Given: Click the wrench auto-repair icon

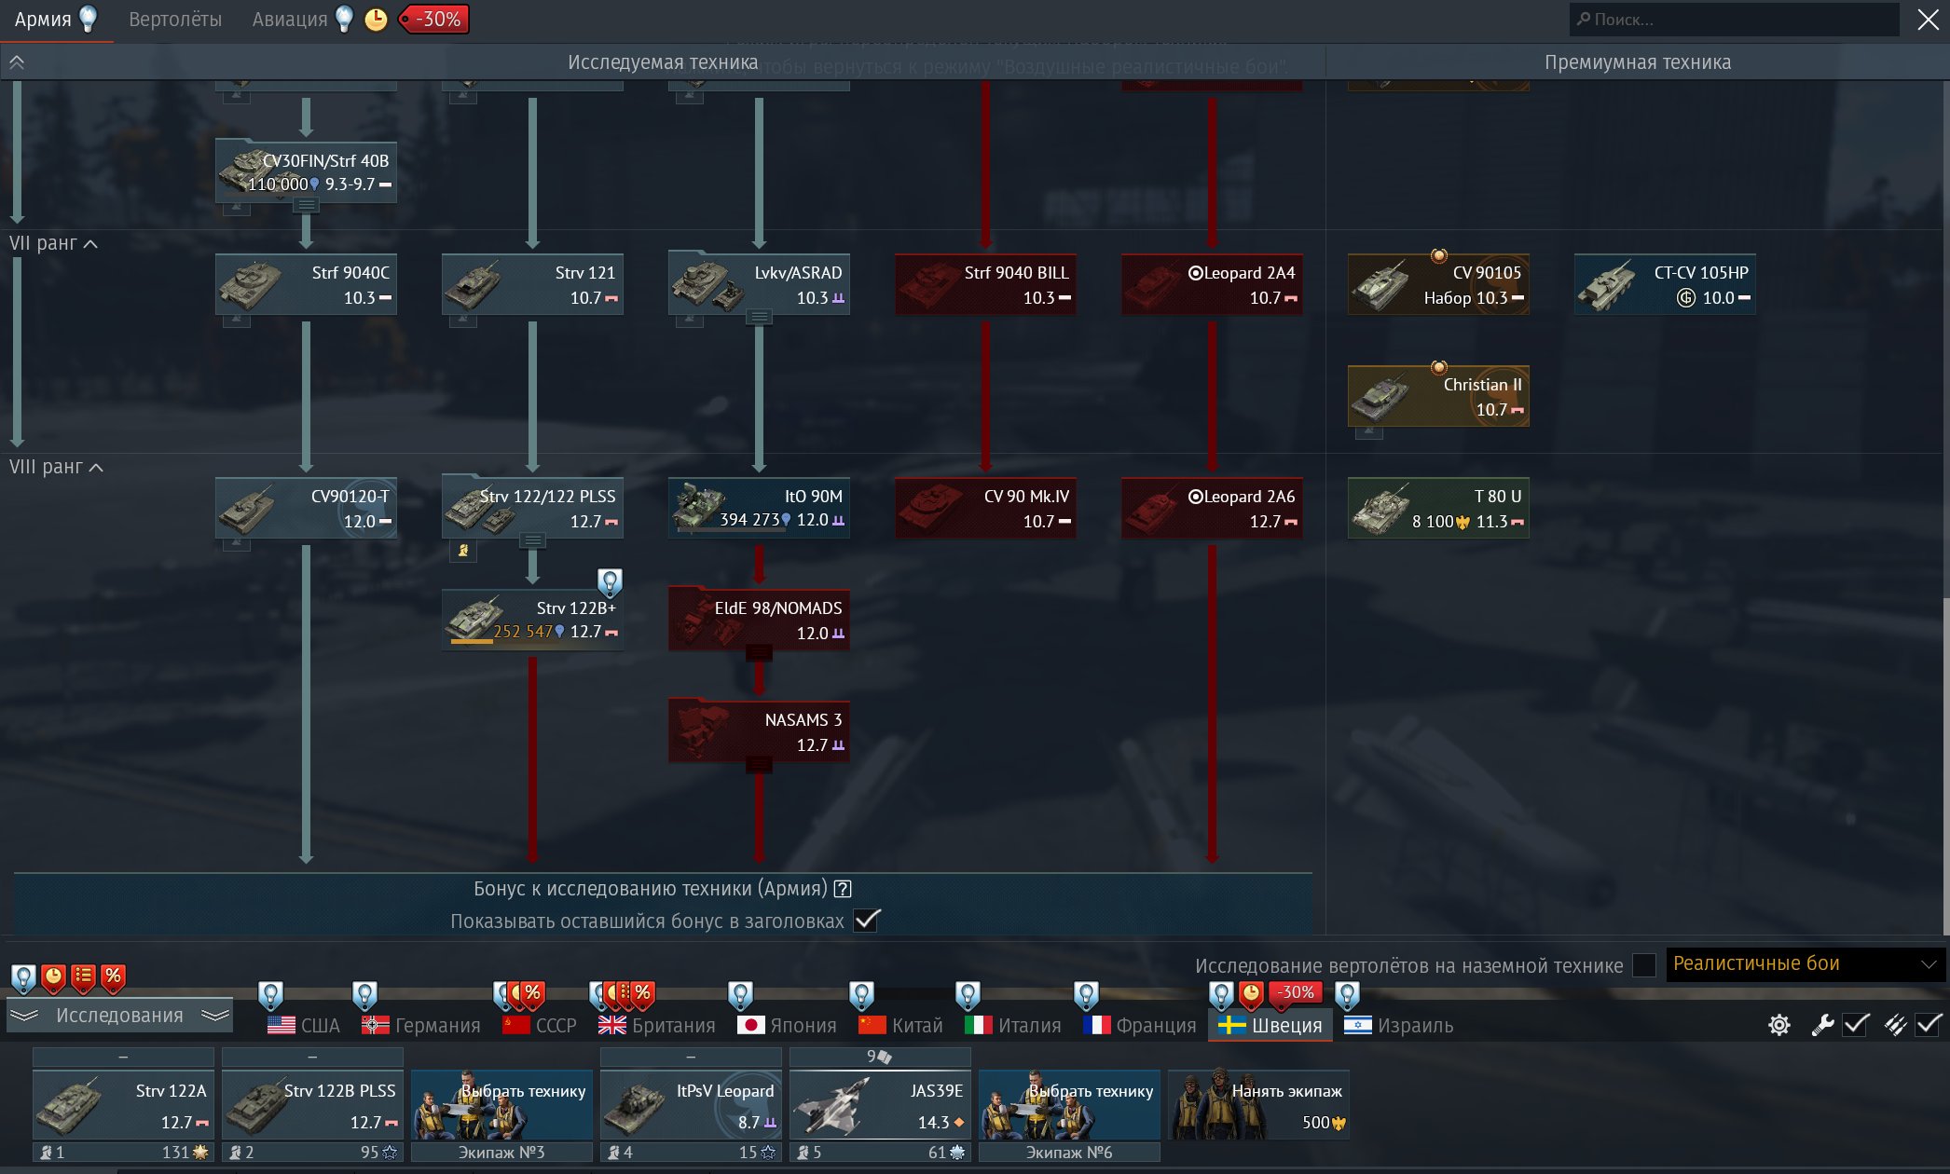Looking at the screenshot, I should 1822,1025.
